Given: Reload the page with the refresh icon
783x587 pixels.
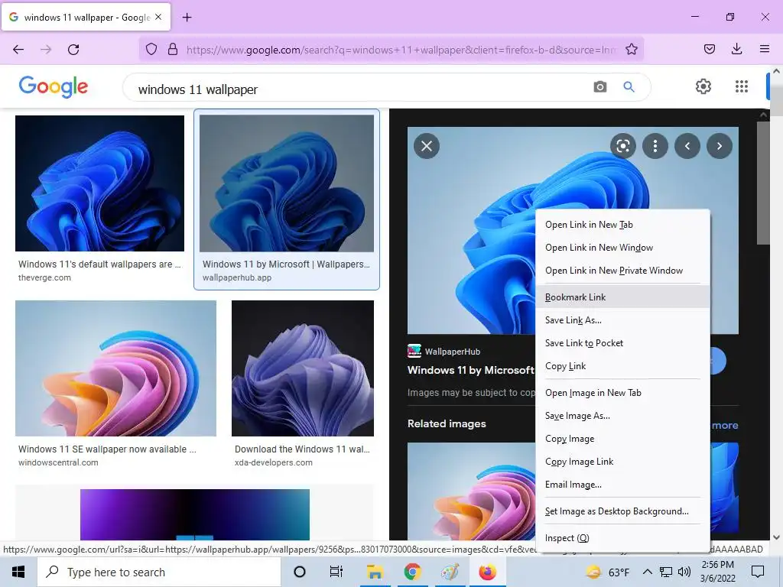Looking at the screenshot, I should tap(73, 50).
